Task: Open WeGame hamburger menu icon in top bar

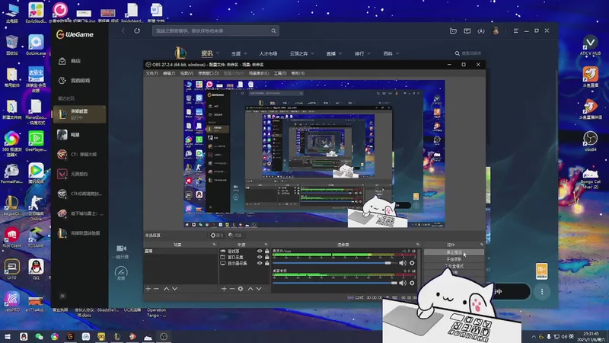Action: pyautogui.click(x=516, y=30)
